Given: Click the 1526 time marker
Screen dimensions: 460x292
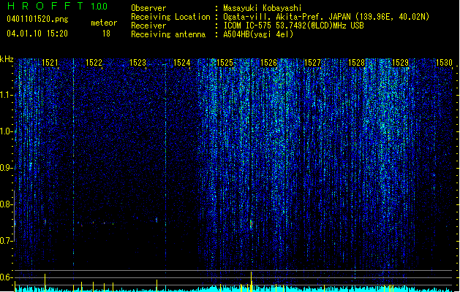Looking at the screenshot, I should tap(268, 63).
